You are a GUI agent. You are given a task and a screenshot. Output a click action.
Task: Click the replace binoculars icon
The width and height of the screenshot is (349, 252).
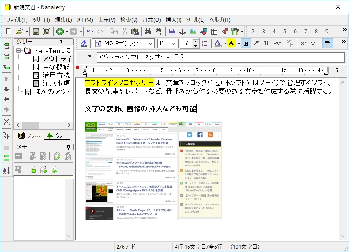(158, 32)
